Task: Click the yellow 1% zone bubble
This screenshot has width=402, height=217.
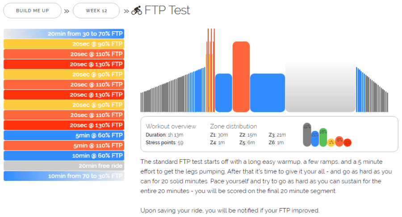Action: 331,142
